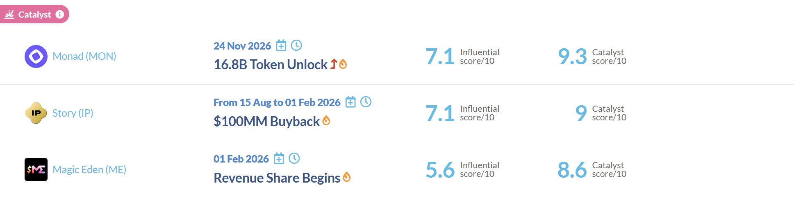
Task: Open the Magic Eden (ME) coin link
Action: (89, 169)
